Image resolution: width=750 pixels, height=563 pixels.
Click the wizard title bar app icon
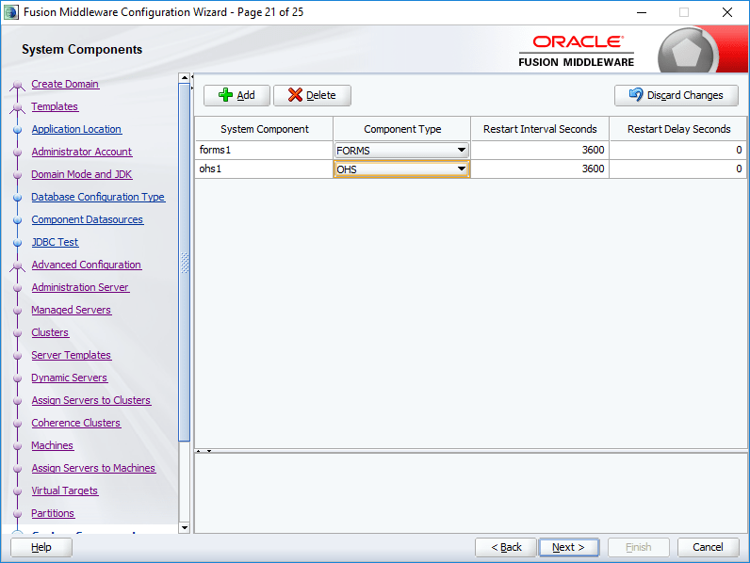[11, 12]
